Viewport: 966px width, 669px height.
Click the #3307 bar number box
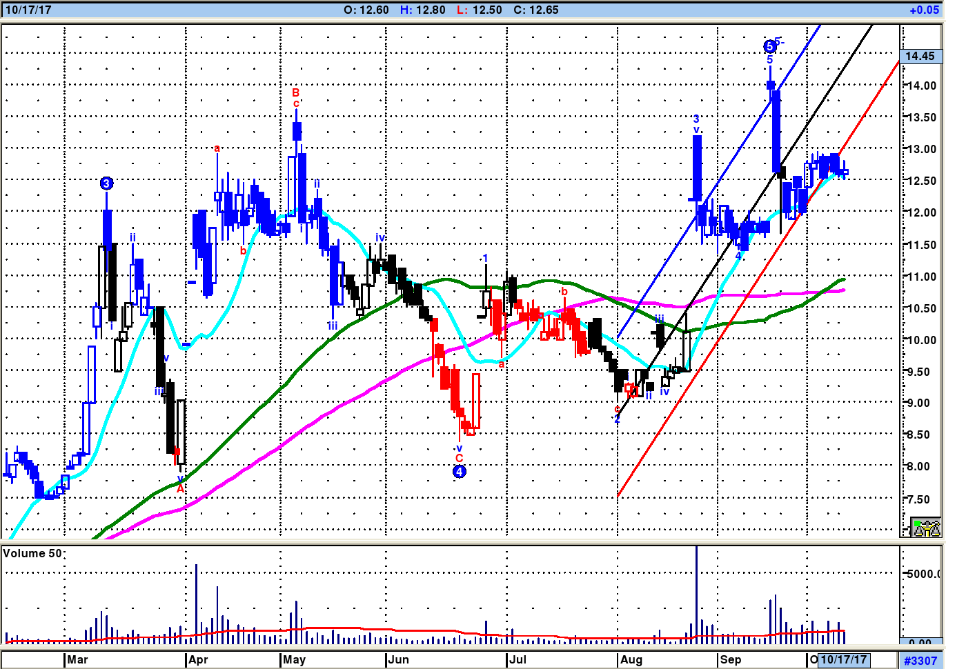(920, 661)
